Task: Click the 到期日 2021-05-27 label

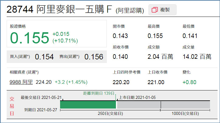Action: point(41,110)
